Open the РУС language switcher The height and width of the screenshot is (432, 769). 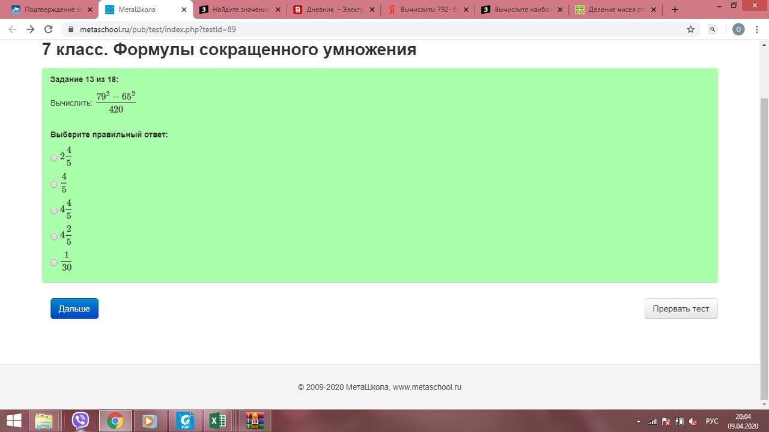click(711, 421)
